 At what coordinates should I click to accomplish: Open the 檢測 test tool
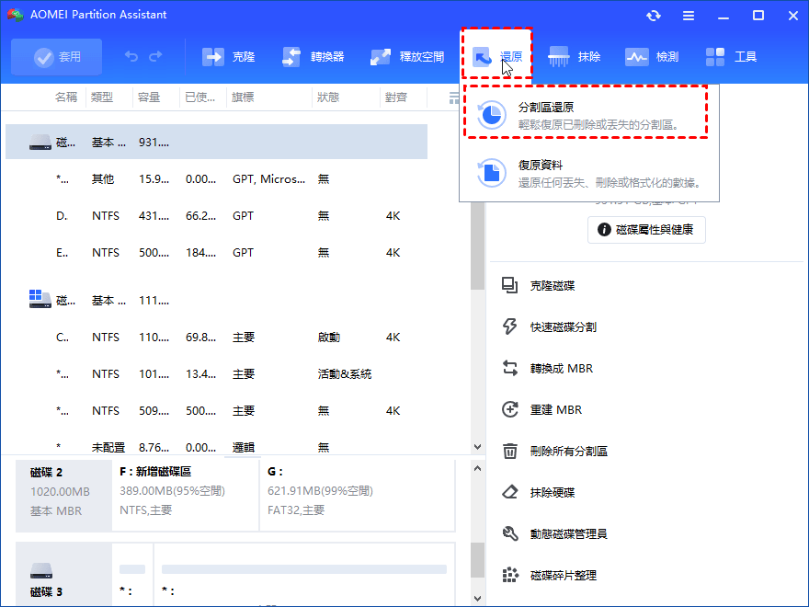click(x=652, y=57)
